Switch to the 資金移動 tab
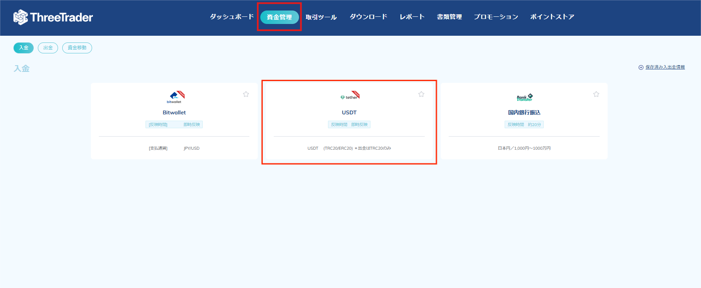 click(77, 48)
